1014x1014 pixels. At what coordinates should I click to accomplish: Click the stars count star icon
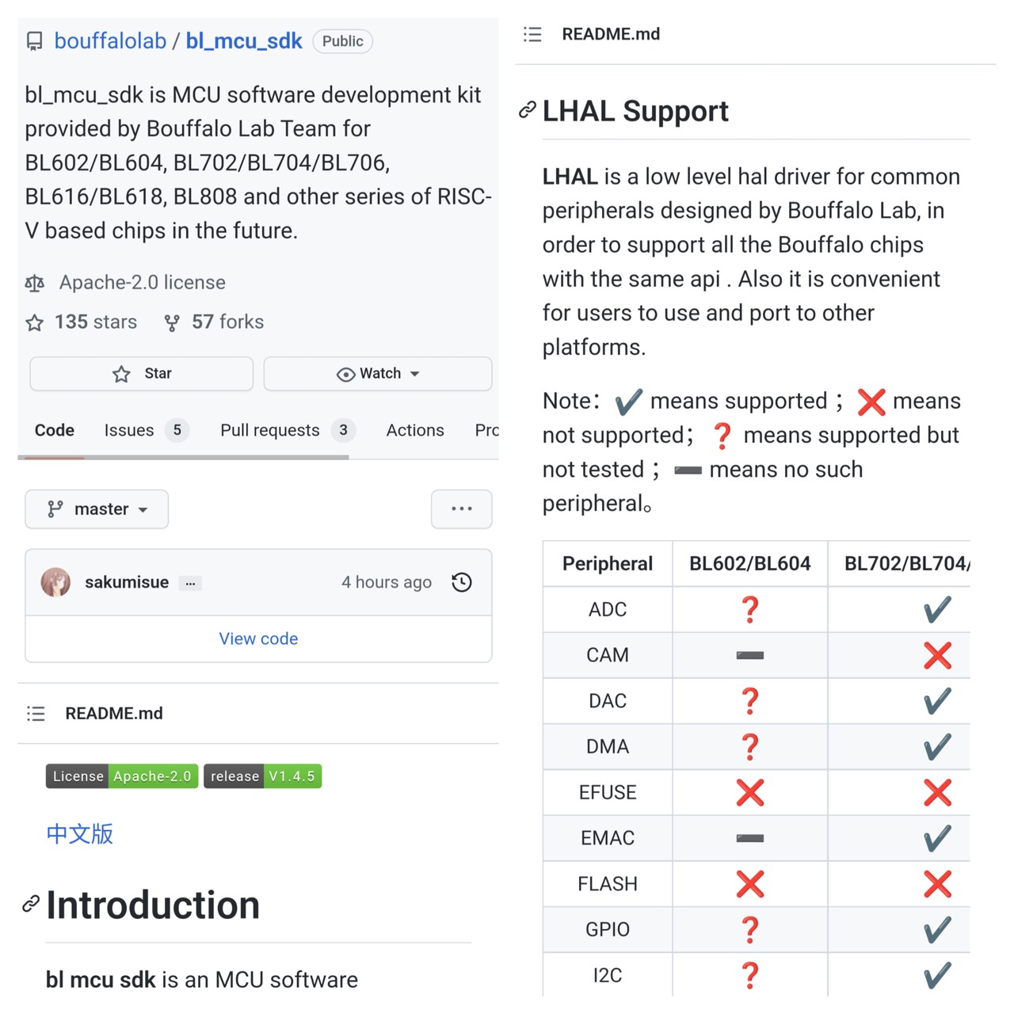point(35,322)
